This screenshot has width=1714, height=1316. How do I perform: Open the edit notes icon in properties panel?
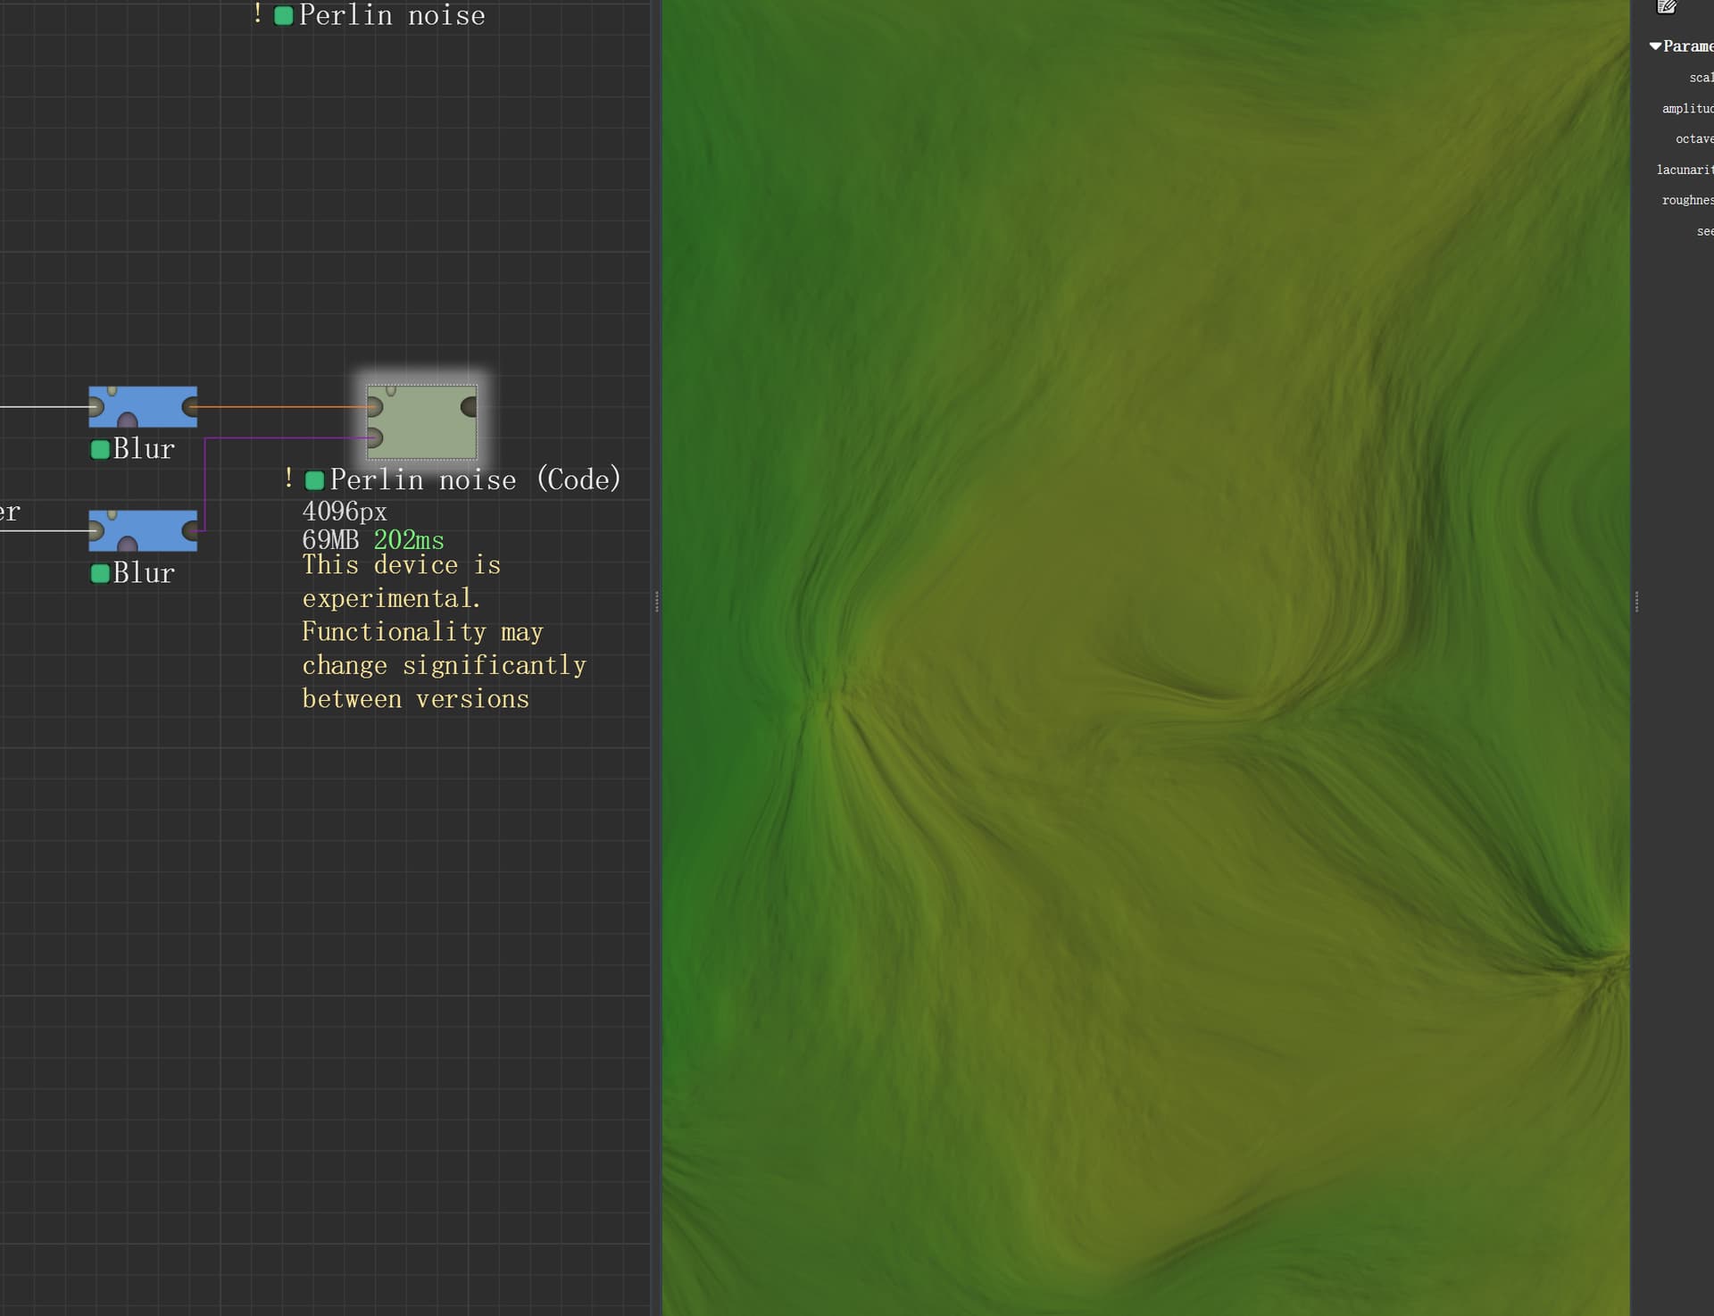click(1666, 7)
